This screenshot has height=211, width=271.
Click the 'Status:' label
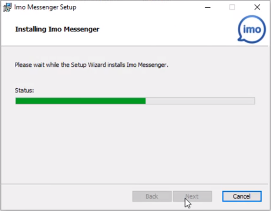pos(24,90)
